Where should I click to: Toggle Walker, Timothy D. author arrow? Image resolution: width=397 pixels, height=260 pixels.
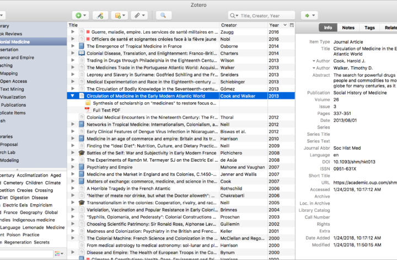[314, 68]
